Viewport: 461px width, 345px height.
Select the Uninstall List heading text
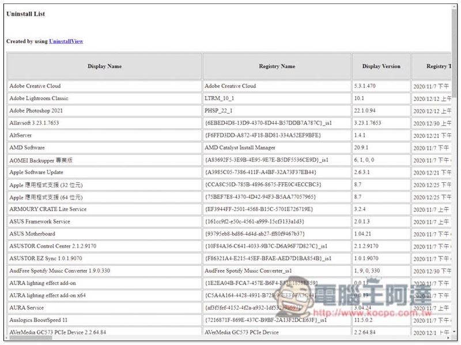click(x=25, y=14)
